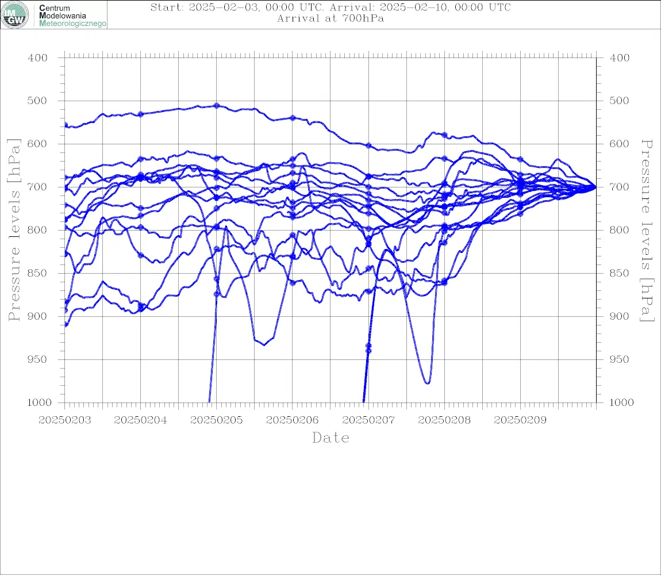Viewport: 661px width, 575px height.
Task: Click the right 'Pressure levels [hPa]' axis title
Action: click(x=647, y=231)
